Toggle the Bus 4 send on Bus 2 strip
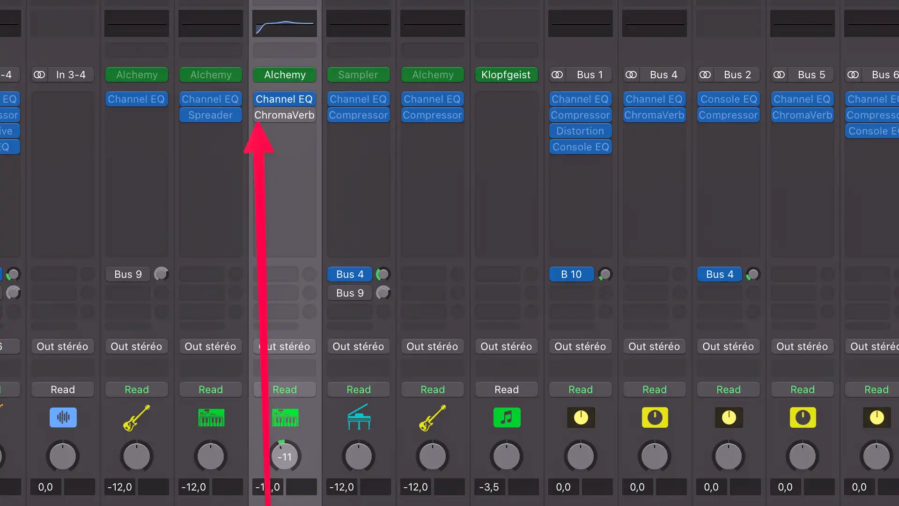Image resolution: width=899 pixels, height=506 pixels. (720, 274)
